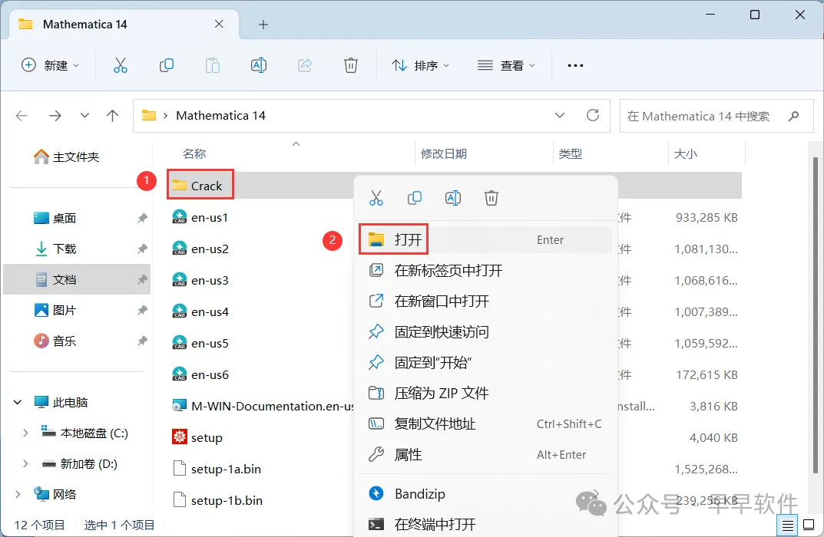Click the Cut icon in the context menu
Screen dimensions: 824x537
pos(376,198)
